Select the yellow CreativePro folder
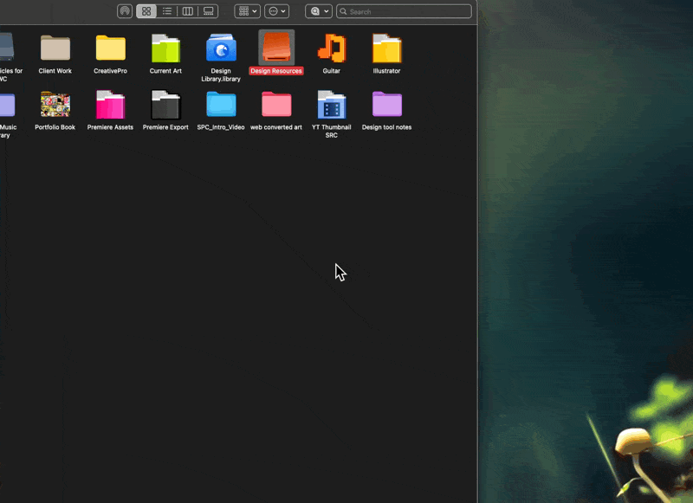Image resolution: width=693 pixels, height=503 pixels. coord(110,48)
